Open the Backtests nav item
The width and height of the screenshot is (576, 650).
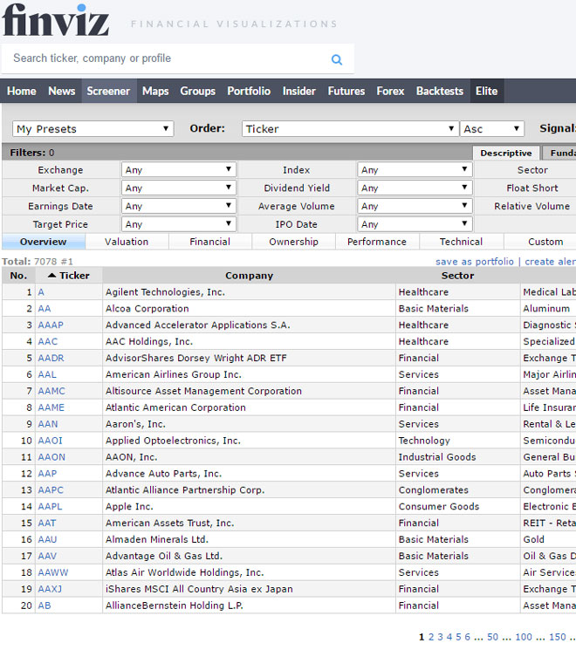pos(440,91)
